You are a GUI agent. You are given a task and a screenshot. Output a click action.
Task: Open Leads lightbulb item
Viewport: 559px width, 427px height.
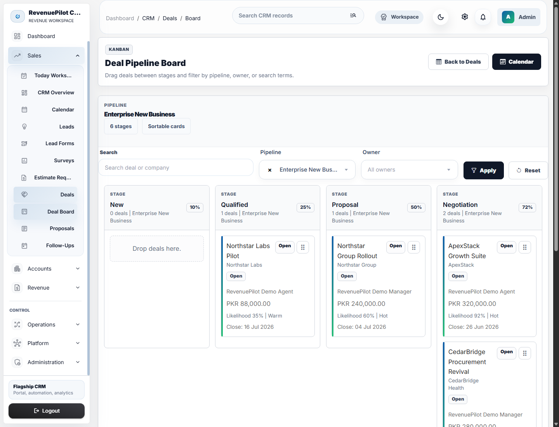[45, 127]
